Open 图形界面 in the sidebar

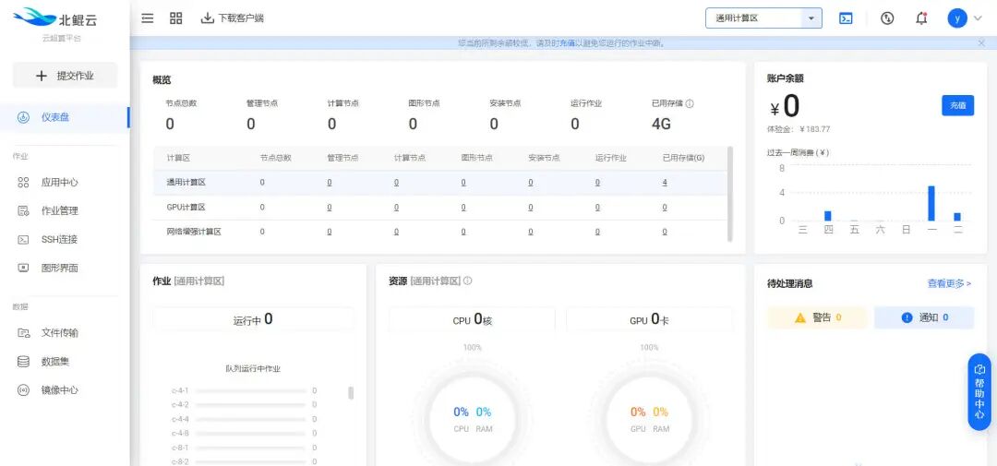(x=60, y=269)
